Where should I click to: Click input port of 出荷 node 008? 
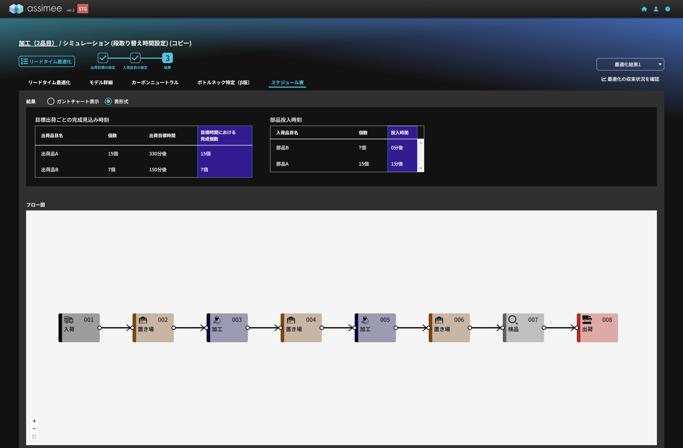coord(577,328)
